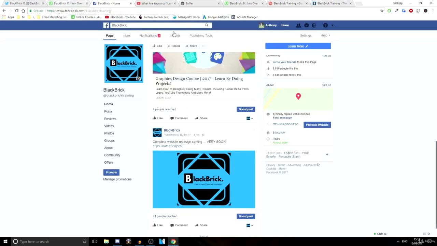
Task: Click the Learn More button
Action: [x=298, y=46]
